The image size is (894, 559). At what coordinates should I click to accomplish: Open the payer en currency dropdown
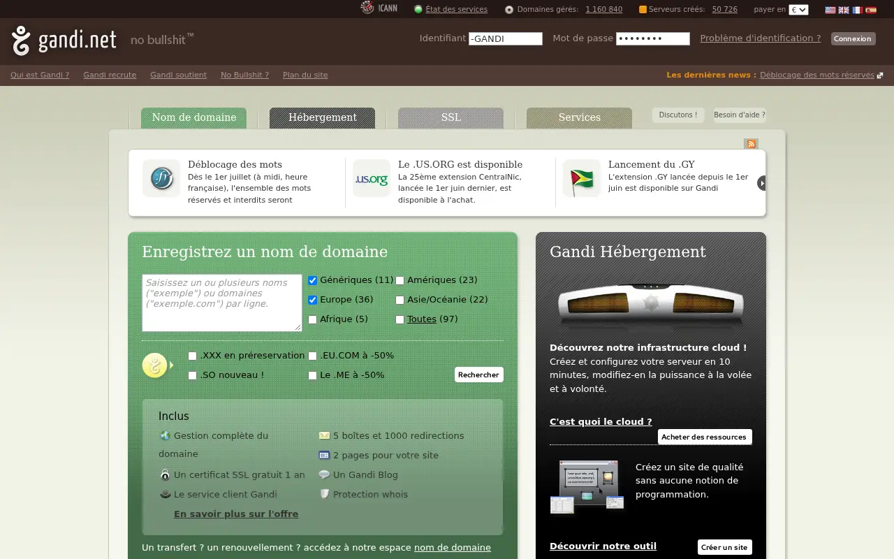click(798, 10)
